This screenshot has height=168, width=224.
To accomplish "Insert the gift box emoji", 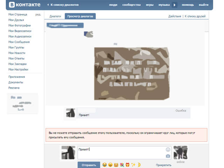I will point(128,164).
